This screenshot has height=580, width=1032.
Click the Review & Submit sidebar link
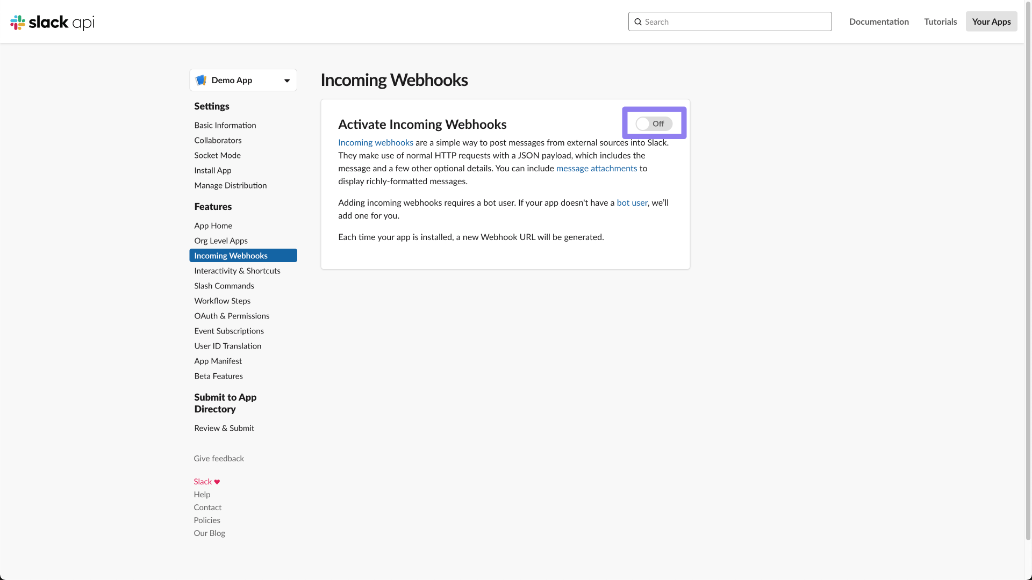coord(224,427)
